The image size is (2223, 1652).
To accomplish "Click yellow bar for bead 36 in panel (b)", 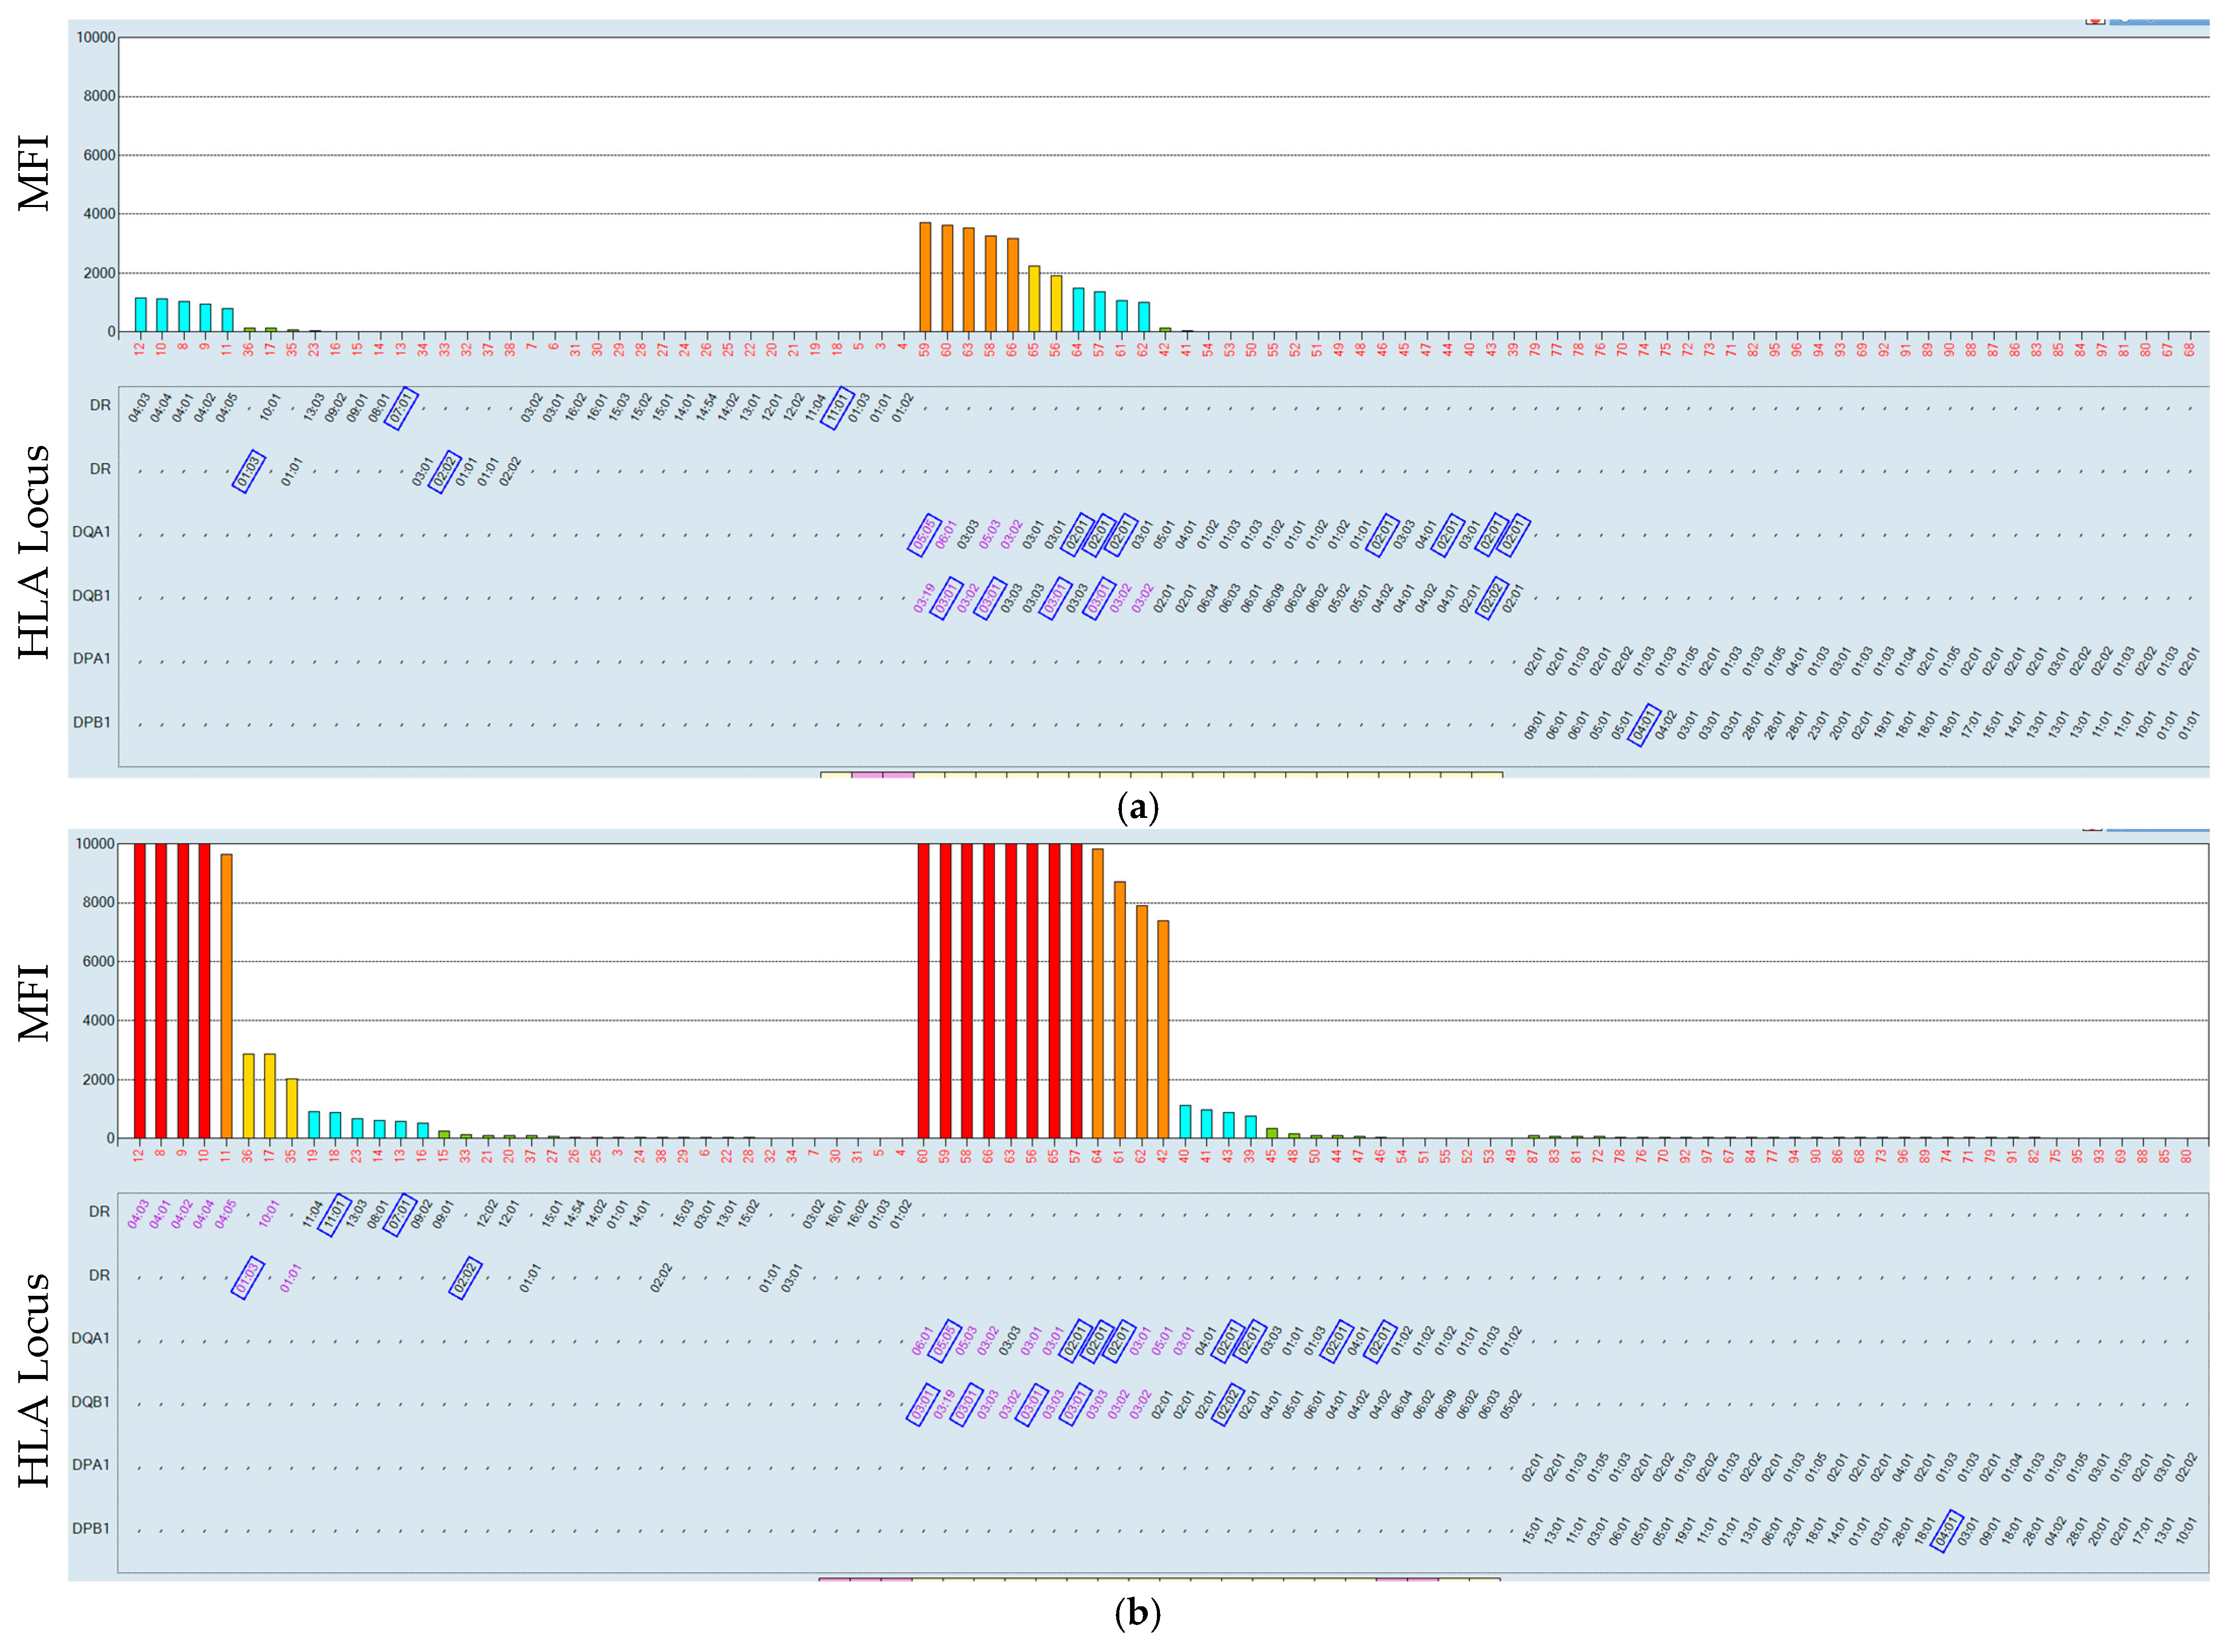I will 248,1096.
